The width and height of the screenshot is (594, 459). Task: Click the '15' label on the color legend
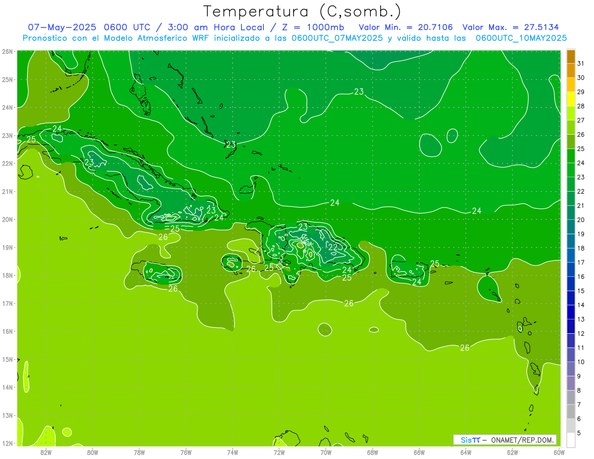(581, 291)
